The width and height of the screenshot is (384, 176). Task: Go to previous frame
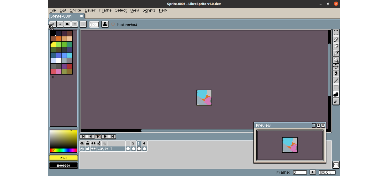(x=91, y=137)
